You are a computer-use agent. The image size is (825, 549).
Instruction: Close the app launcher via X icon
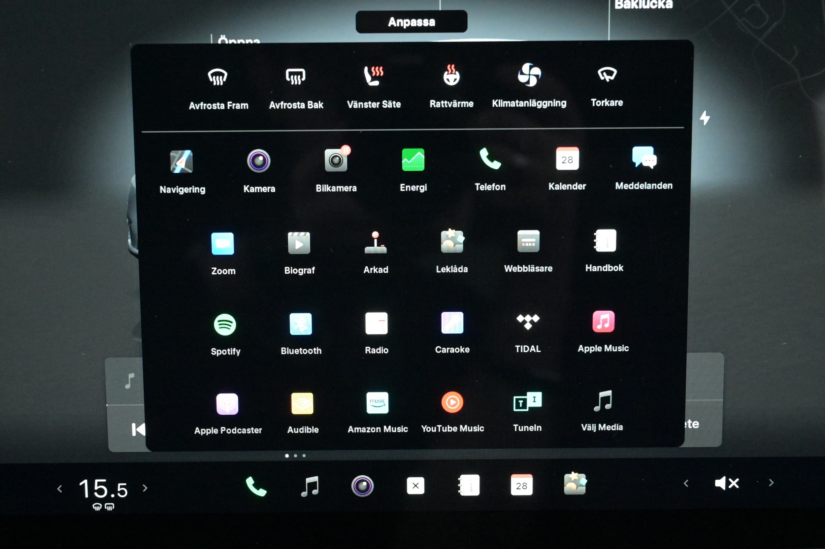(415, 486)
